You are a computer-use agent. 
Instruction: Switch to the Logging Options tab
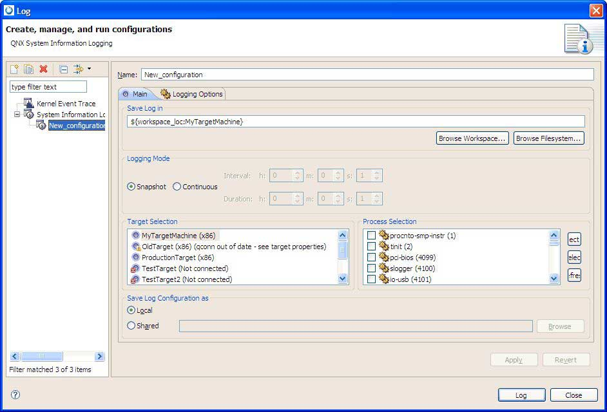tap(192, 94)
